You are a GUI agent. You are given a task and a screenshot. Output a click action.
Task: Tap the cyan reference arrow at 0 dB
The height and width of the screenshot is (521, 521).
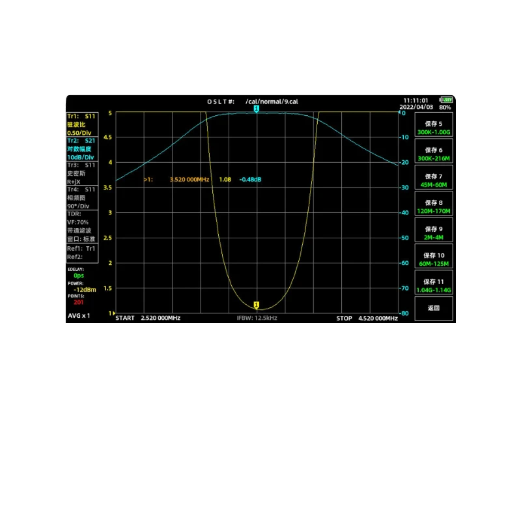[x=399, y=113]
